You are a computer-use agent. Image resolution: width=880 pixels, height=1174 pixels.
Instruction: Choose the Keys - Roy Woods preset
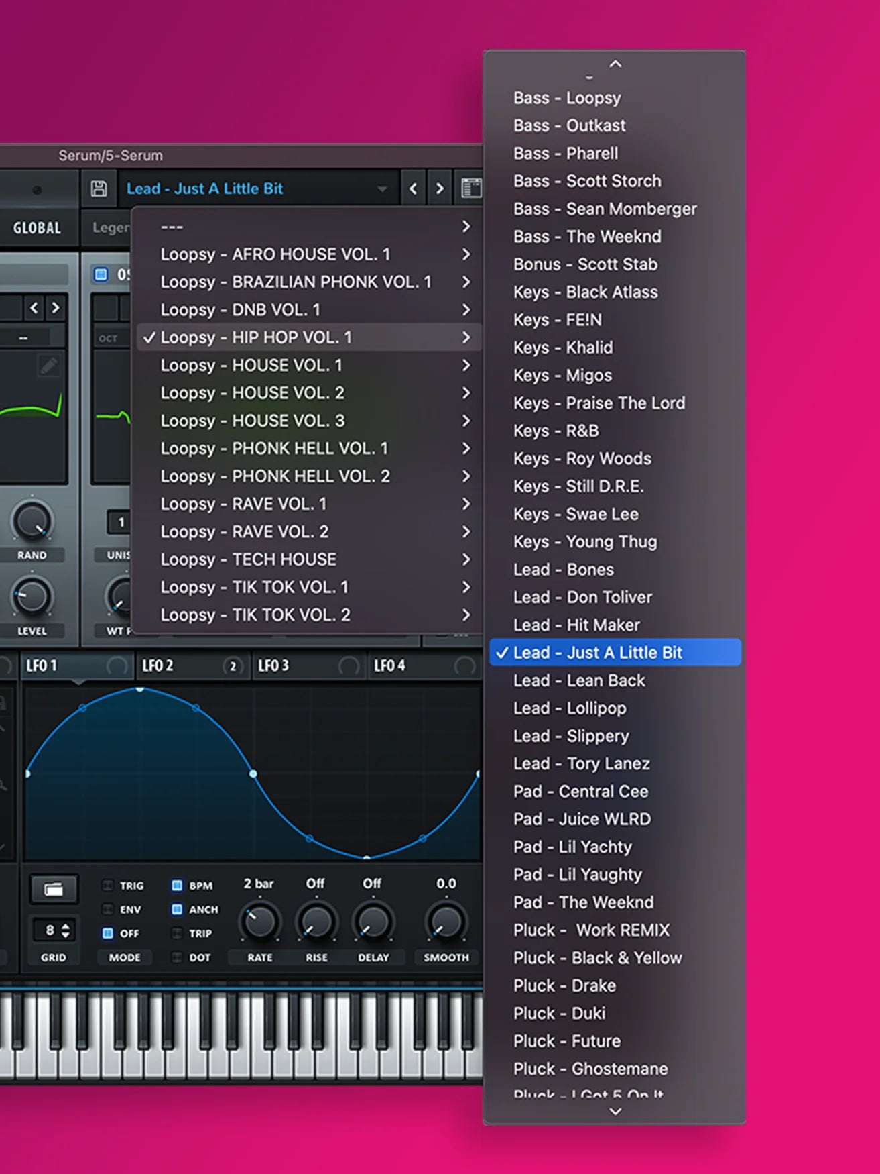point(615,458)
